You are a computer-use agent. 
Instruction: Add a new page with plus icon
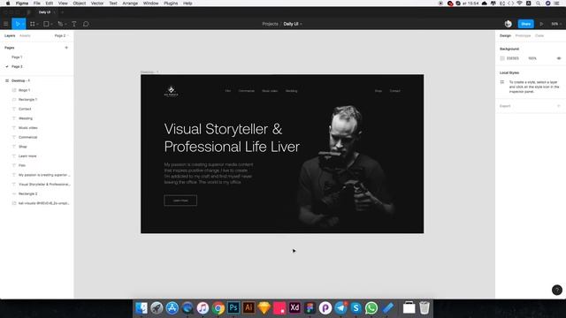coord(66,48)
